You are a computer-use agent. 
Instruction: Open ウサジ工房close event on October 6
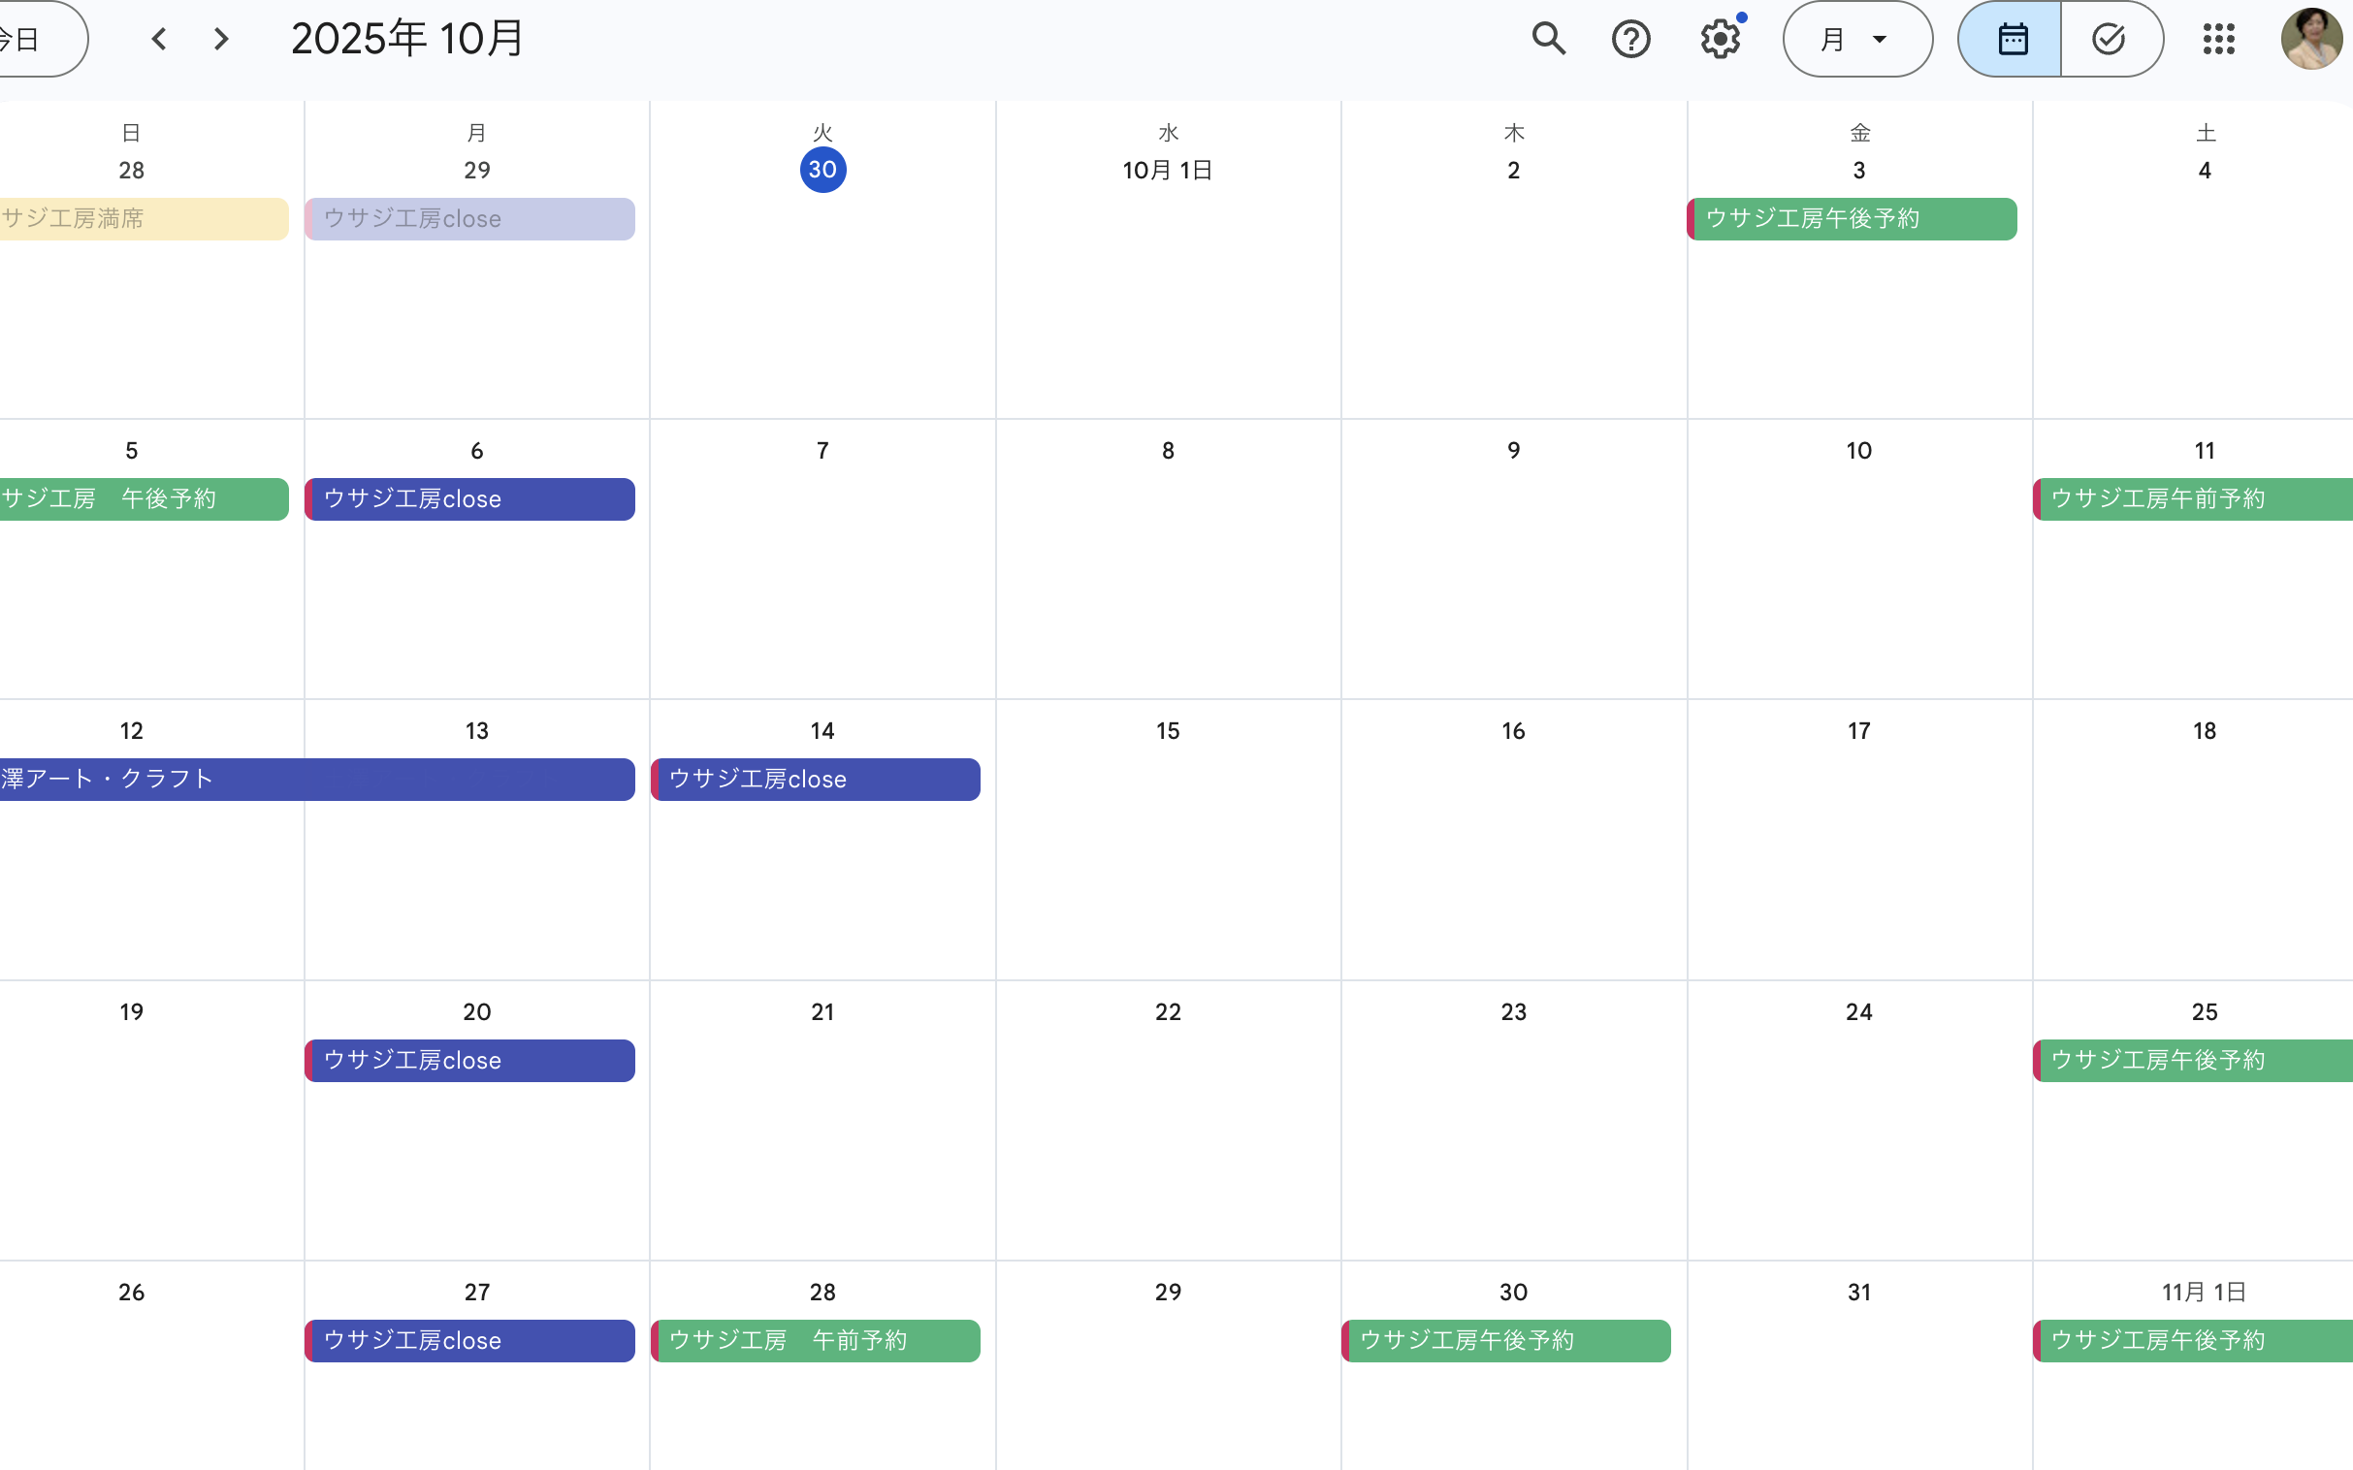click(469, 498)
